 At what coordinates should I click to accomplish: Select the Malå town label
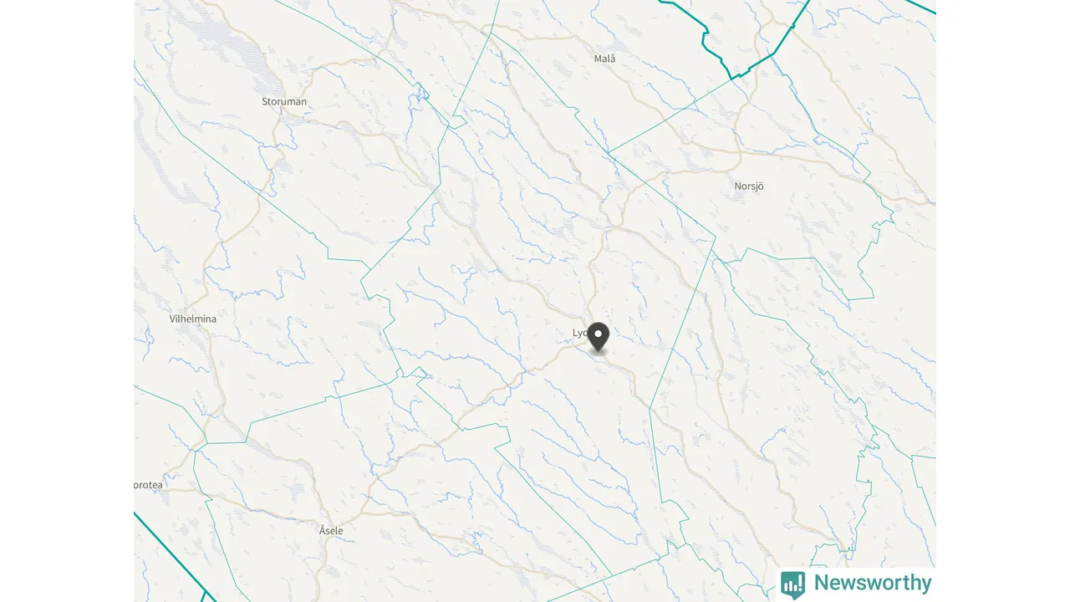click(x=604, y=59)
